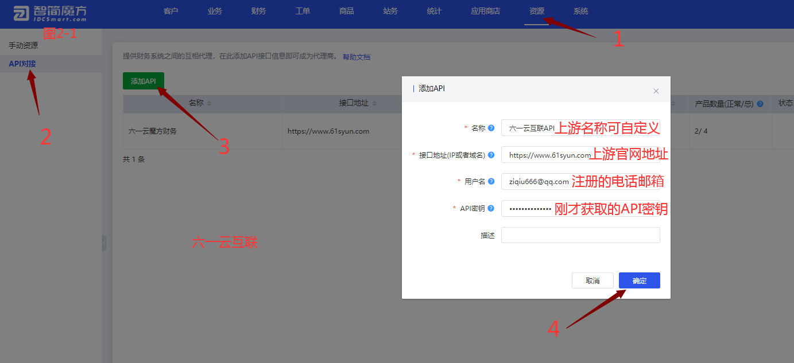Collapse the left sidebar using its handle
The height and width of the screenshot is (363, 794).
point(104,243)
